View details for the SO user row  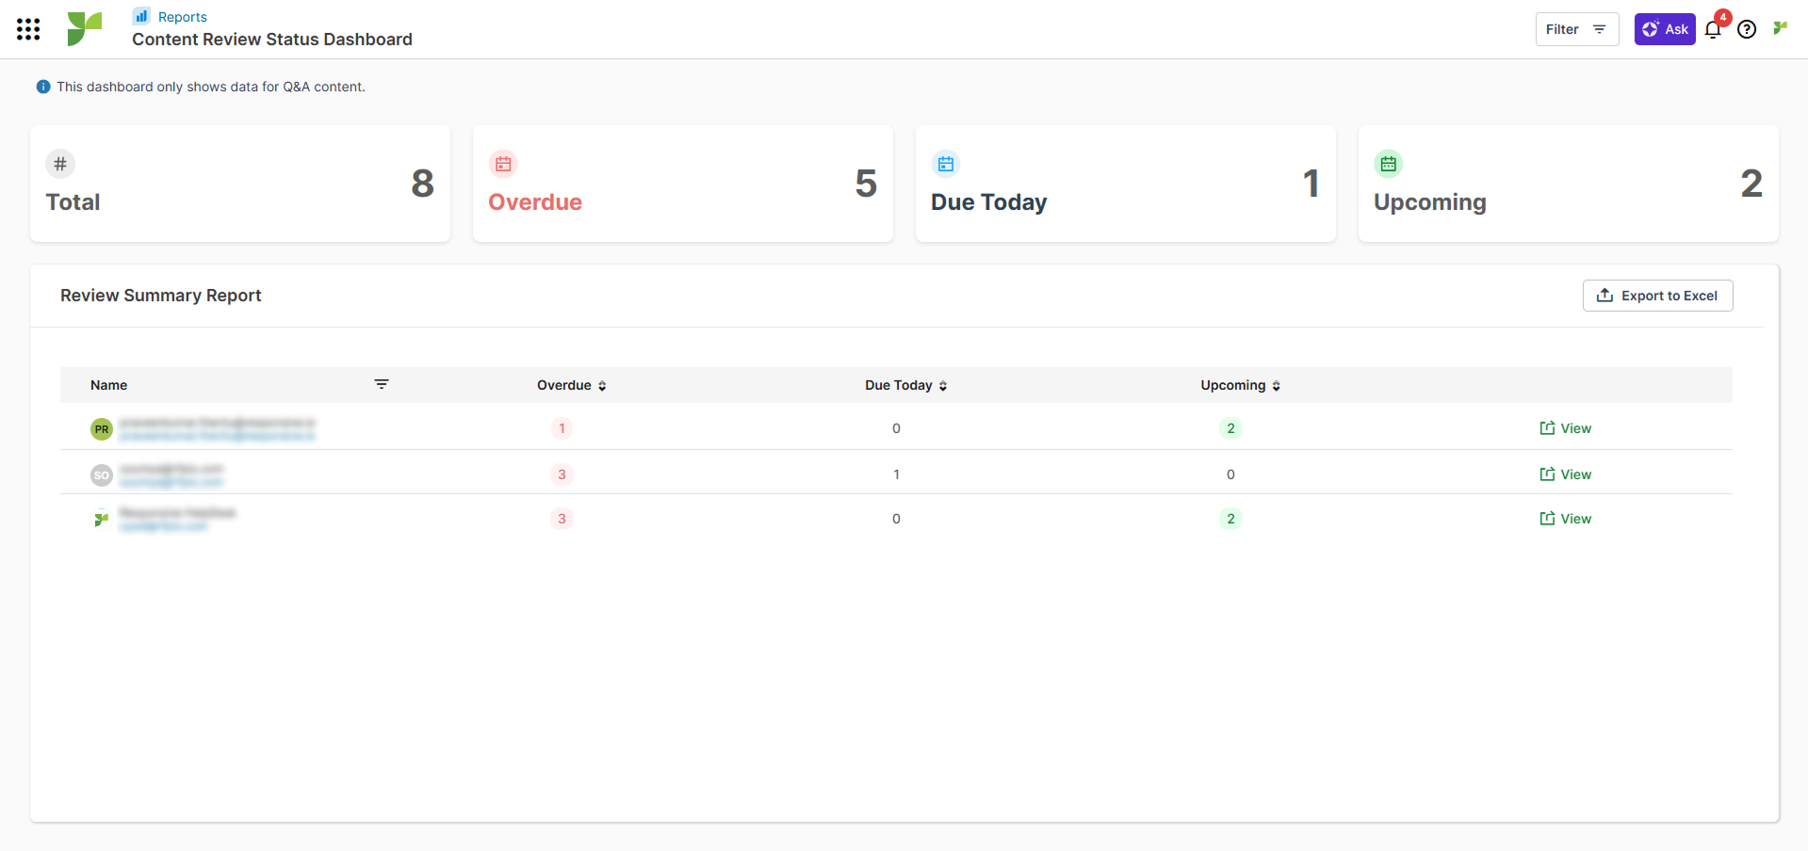pyautogui.click(x=1565, y=474)
